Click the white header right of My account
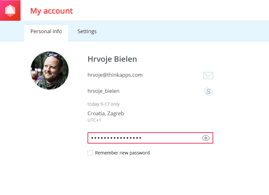The width and height of the screenshot is (269, 195). pyautogui.click(x=168, y=11)
